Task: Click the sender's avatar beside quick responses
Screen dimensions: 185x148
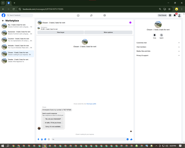Action: click(39, 128)
